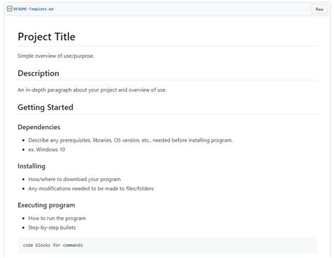Click the 'ex. Windows 10' bullet item
Screen dimensions: 334x258
pyautogui.click(x=47, y=149)
